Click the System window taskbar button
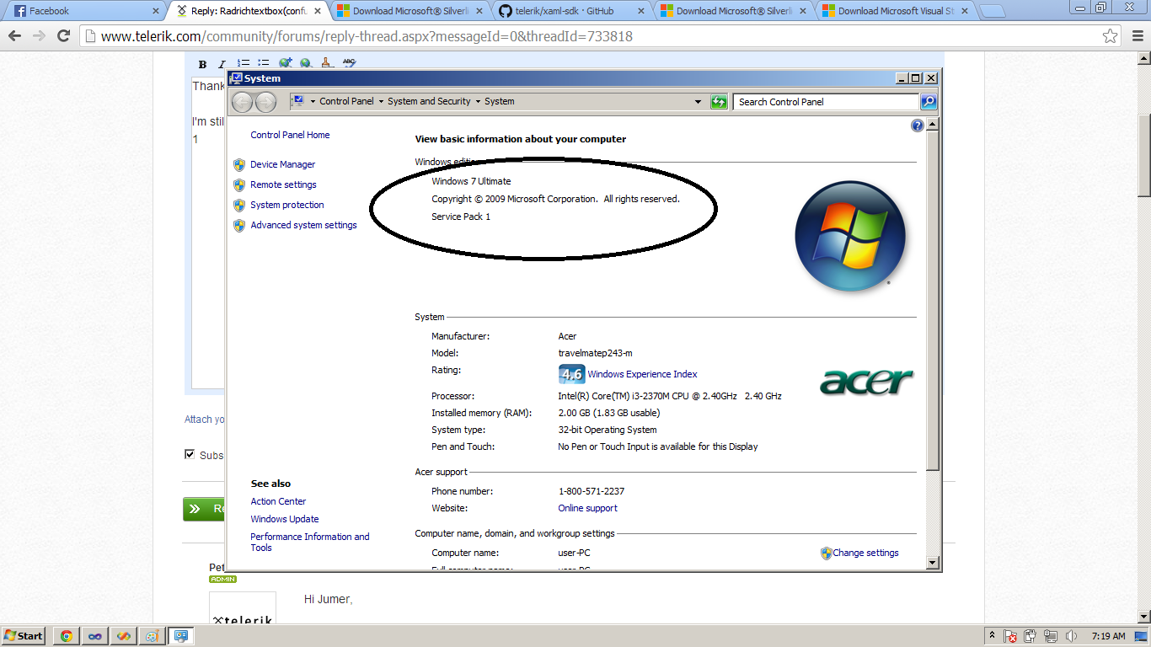 (x=180, y=636)
